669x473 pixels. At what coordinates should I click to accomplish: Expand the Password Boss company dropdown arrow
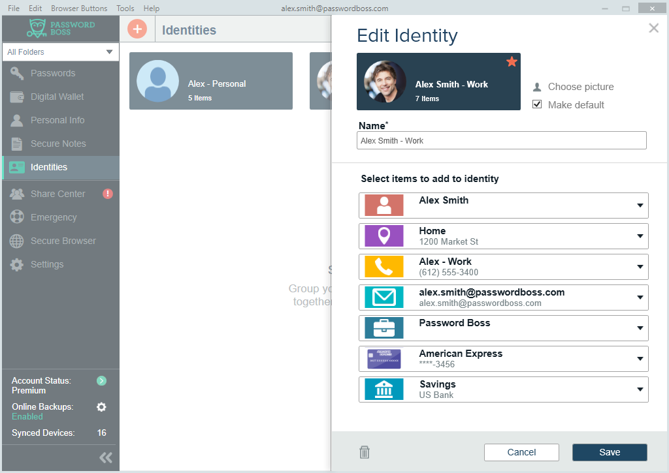pyautogui.click(x=640, y=328)
